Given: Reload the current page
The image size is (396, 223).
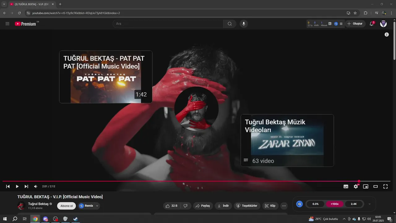Looking at the screenshot, I should [x=19, y=13].
